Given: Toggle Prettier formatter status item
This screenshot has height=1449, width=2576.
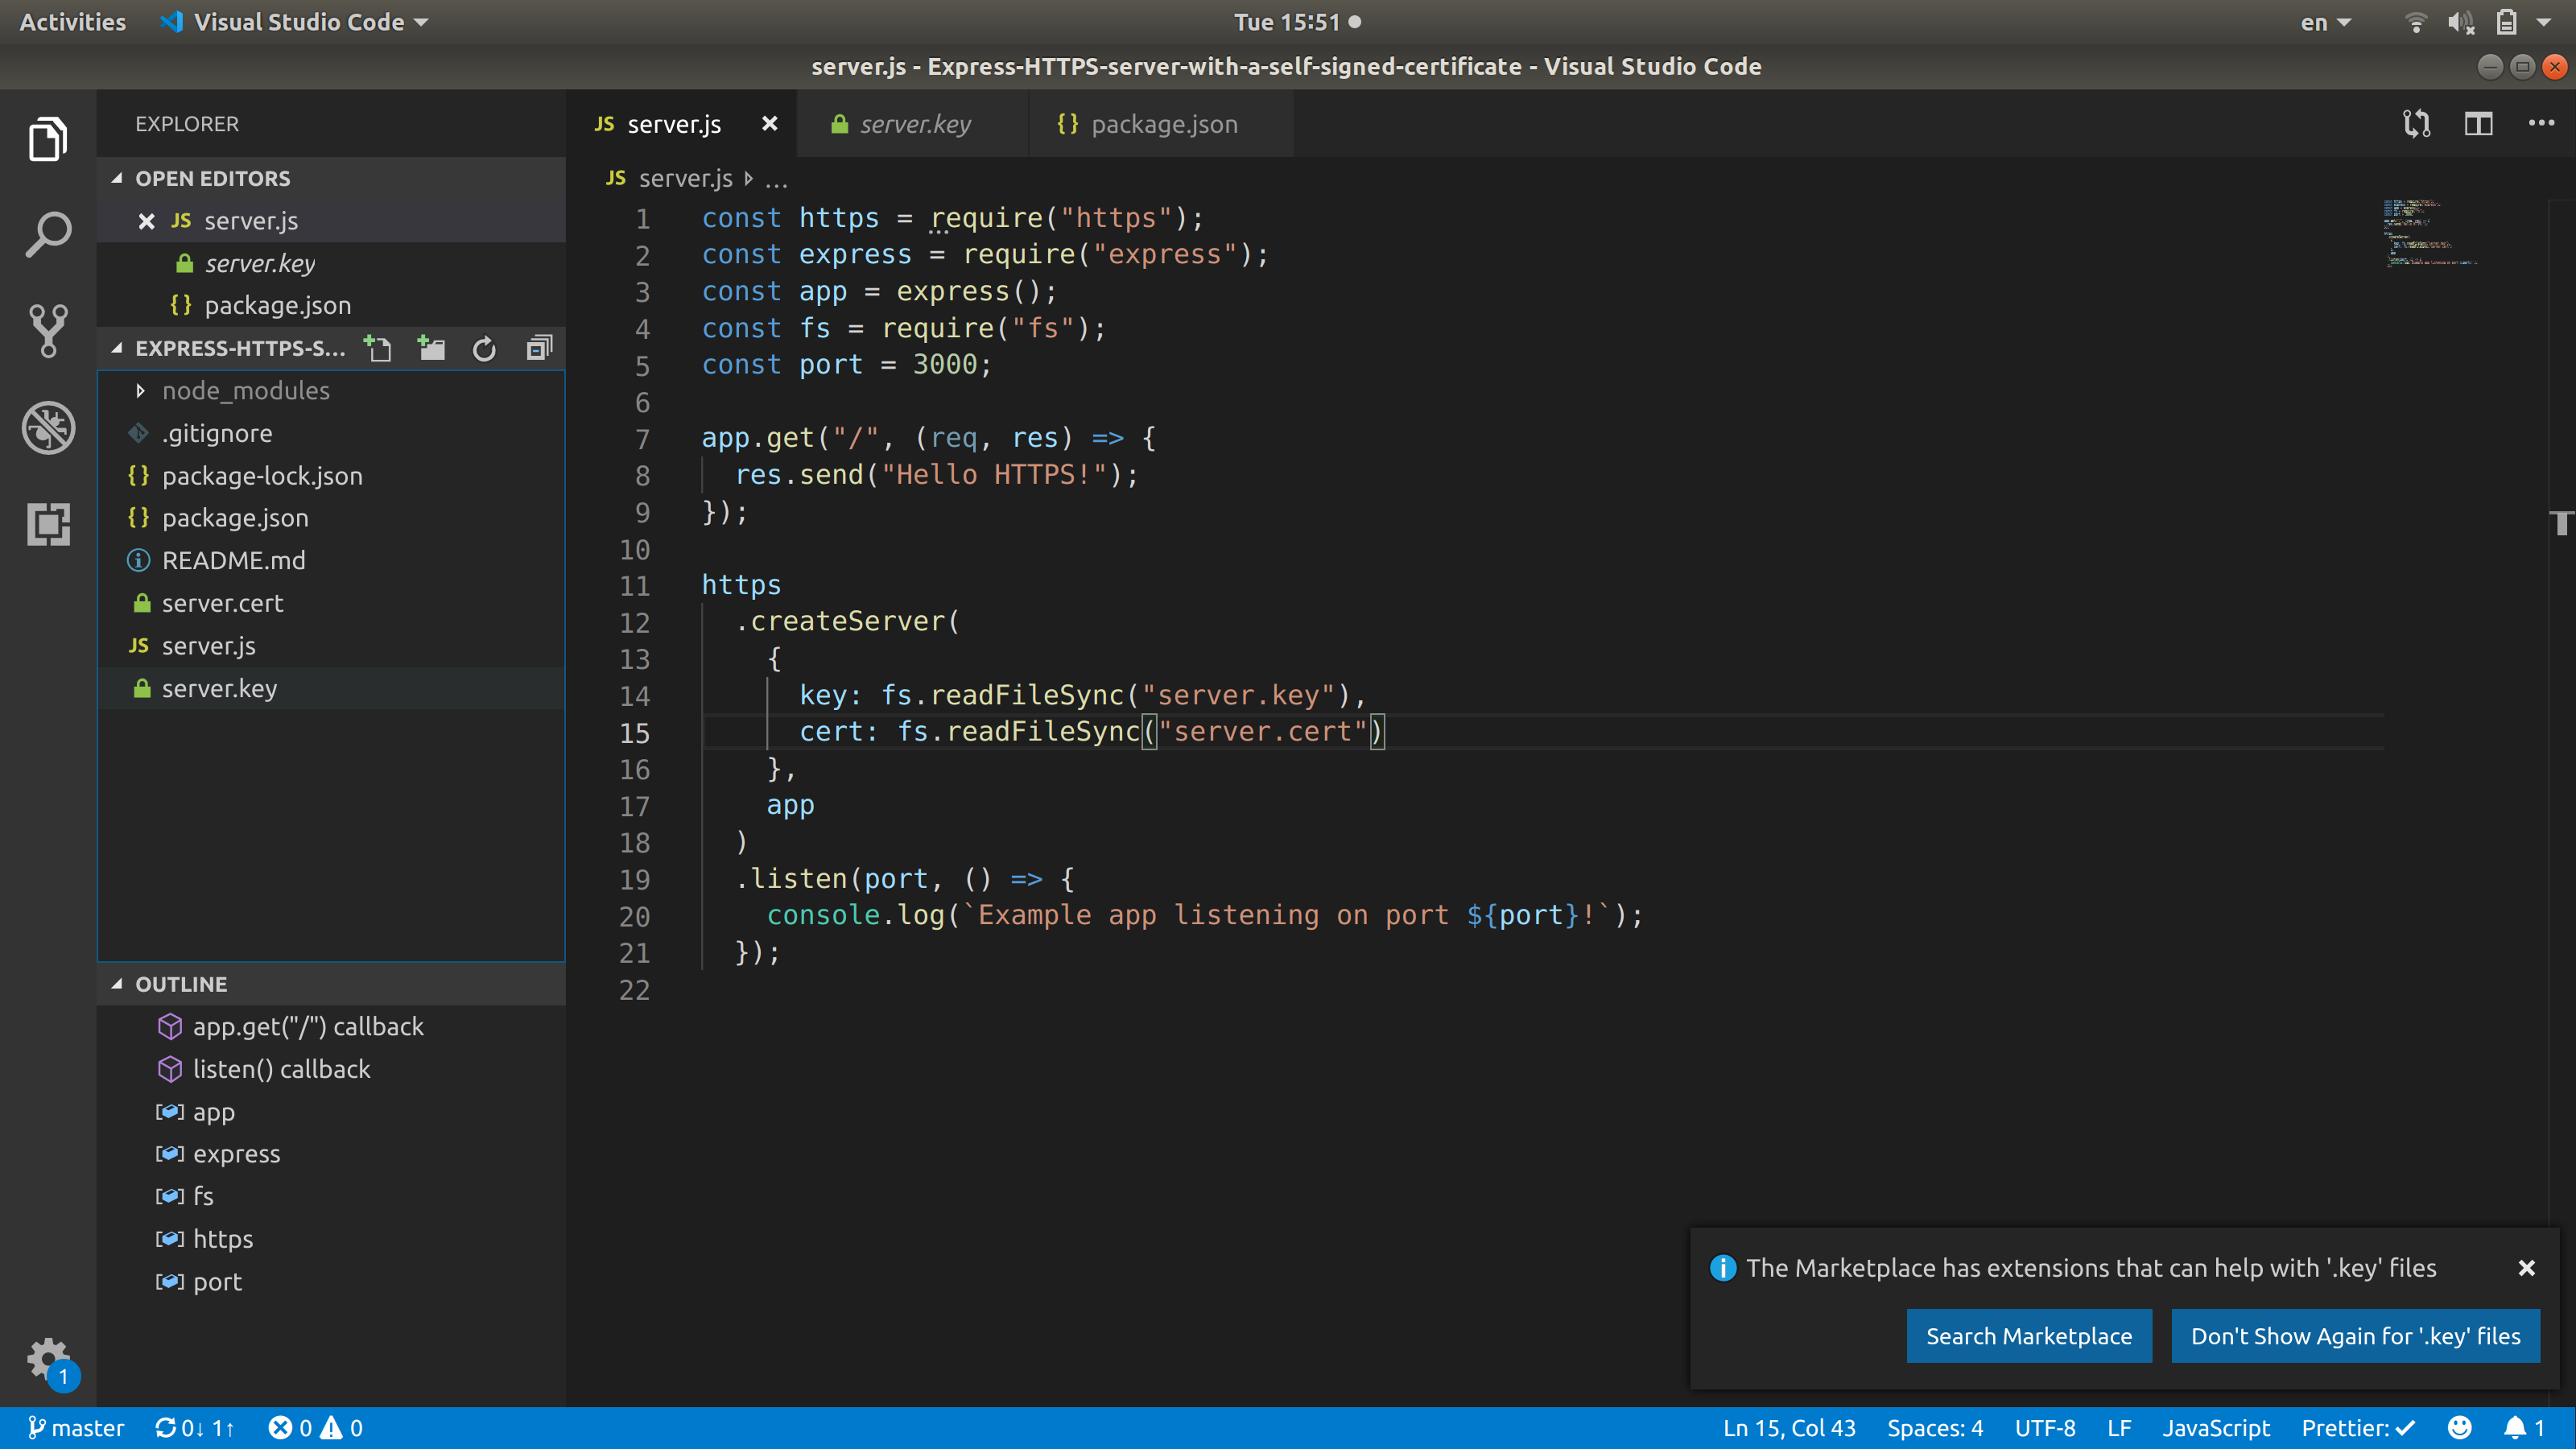Looking at the screenshot, I should (x=2358, y=1428).
